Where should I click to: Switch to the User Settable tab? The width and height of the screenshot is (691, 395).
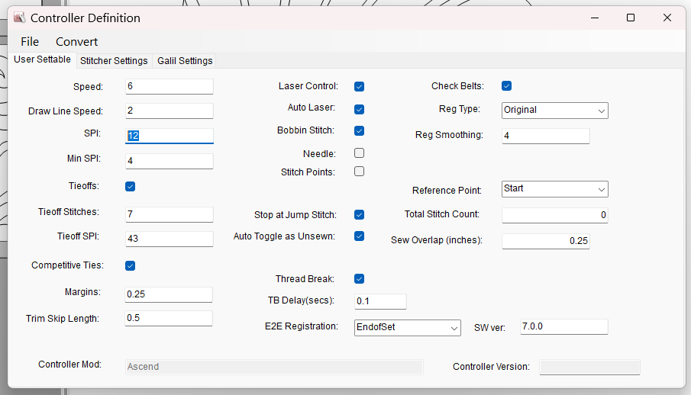coord(42,59)
